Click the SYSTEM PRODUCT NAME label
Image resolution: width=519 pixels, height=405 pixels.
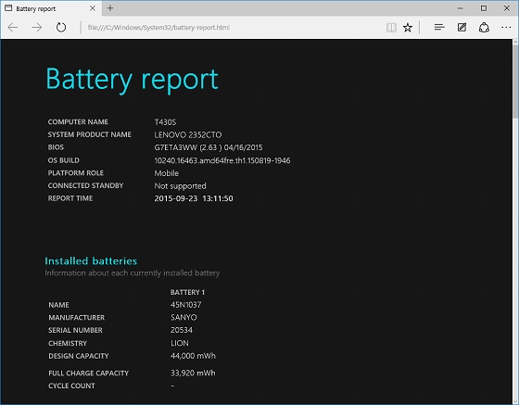click(89, 134)
